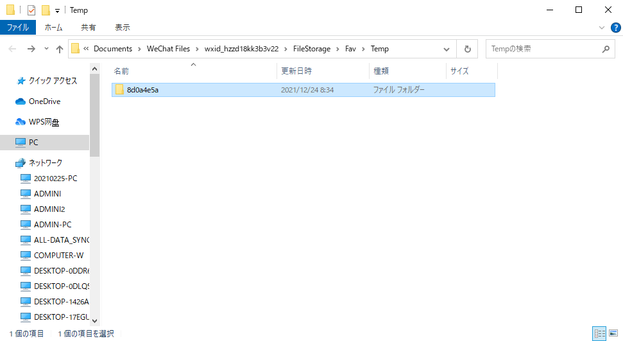
Task: Switch to Details view in status bar
Action: 600,333
